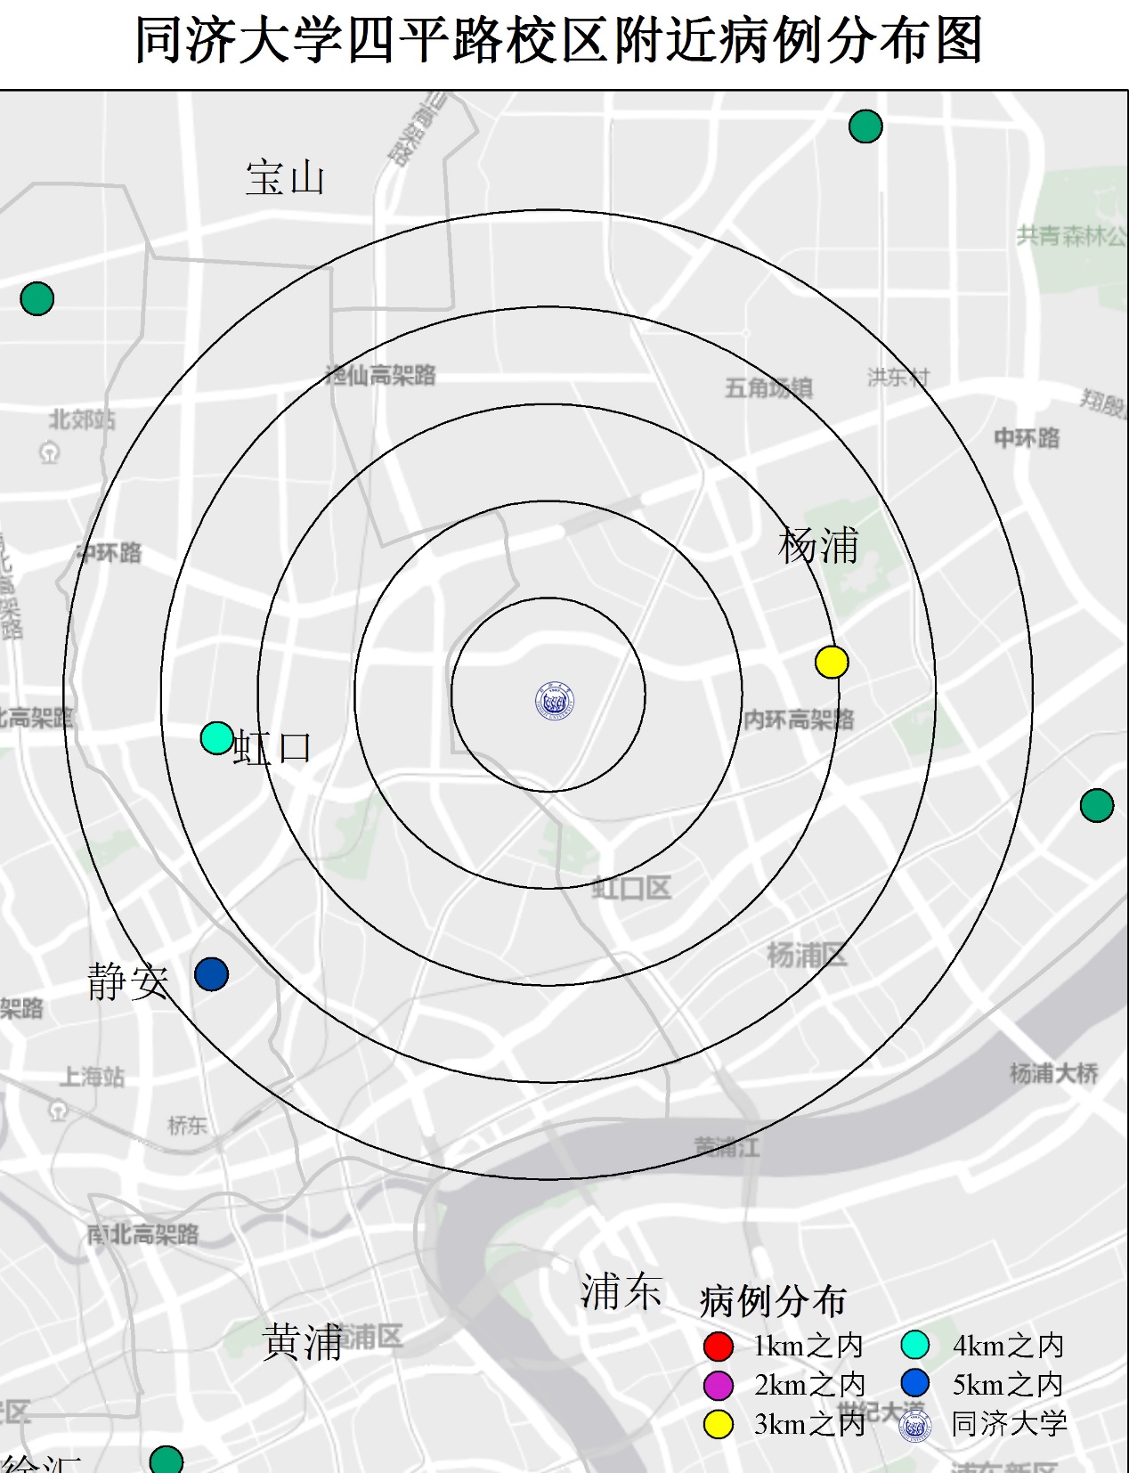Click the 上海站 station label
The image size is (1129, 1473).
pyautogui.click(x=92, y=1077)
